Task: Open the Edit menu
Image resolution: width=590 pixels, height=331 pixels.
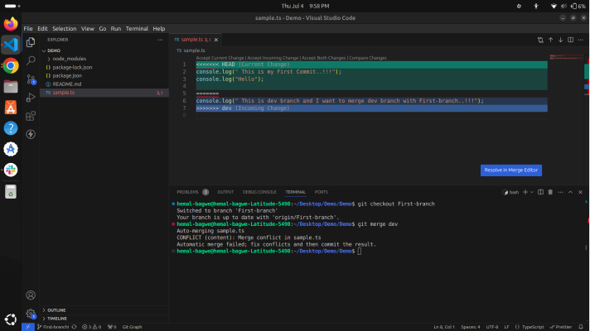Action: (x=42, y=29)
